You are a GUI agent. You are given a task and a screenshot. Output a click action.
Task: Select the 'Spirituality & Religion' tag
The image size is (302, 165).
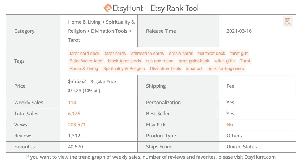(124, 69)
